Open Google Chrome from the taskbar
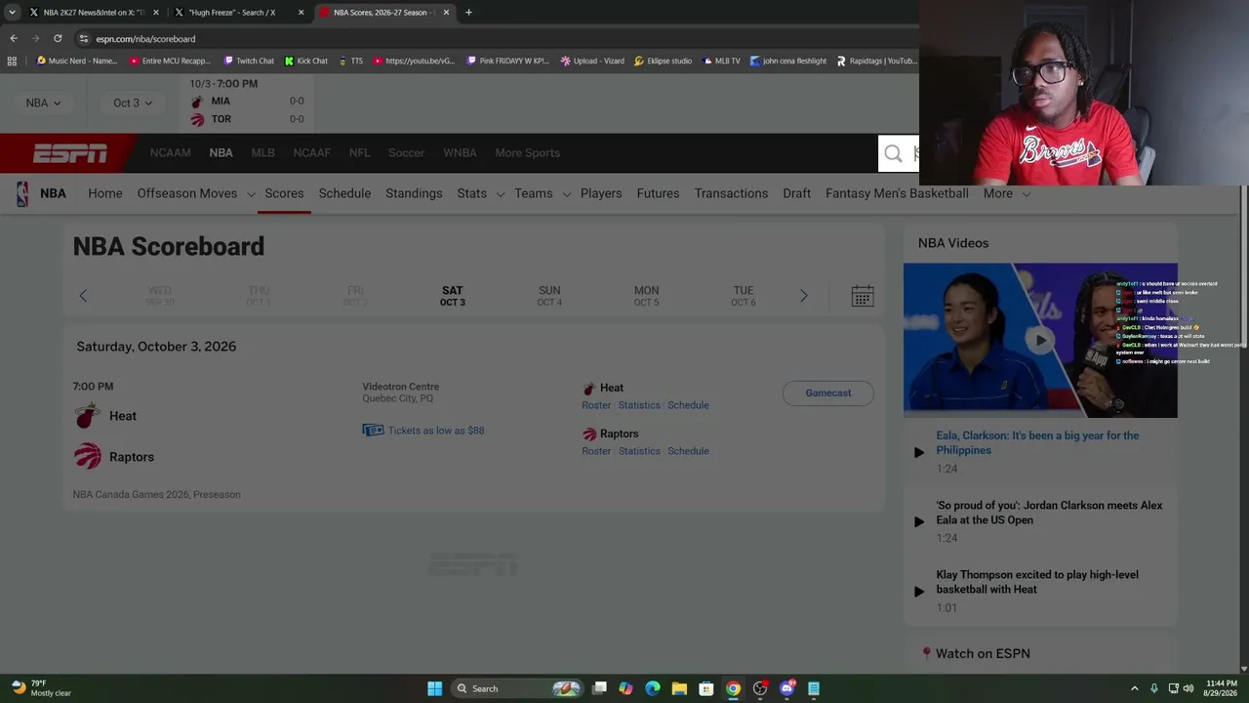Image resolution: width=1249 pixels, height=703 pixels. tap(733, 688)
